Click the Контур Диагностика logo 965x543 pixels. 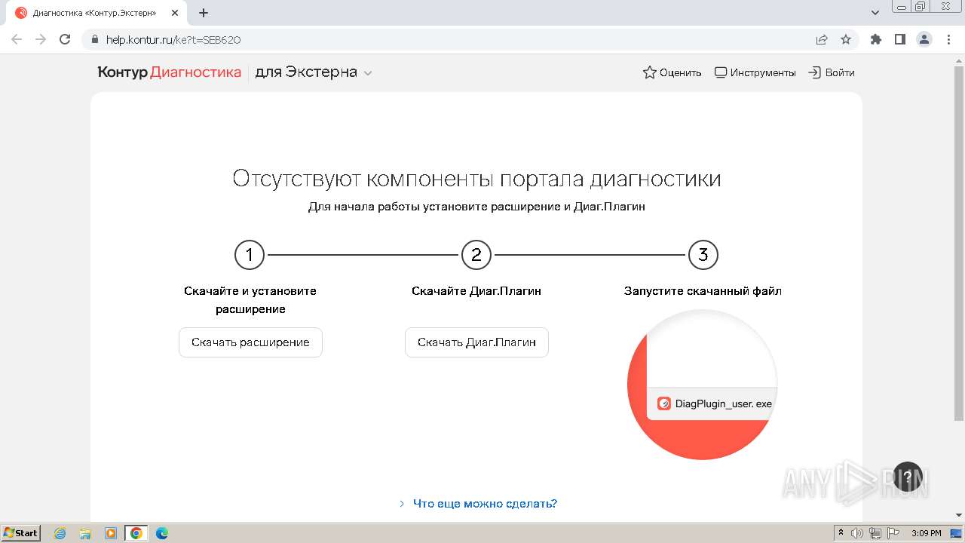[x=170, y=72]
